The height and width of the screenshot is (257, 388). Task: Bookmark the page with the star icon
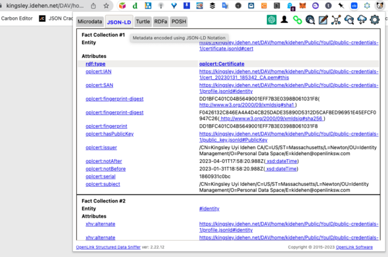pos(106,6)
